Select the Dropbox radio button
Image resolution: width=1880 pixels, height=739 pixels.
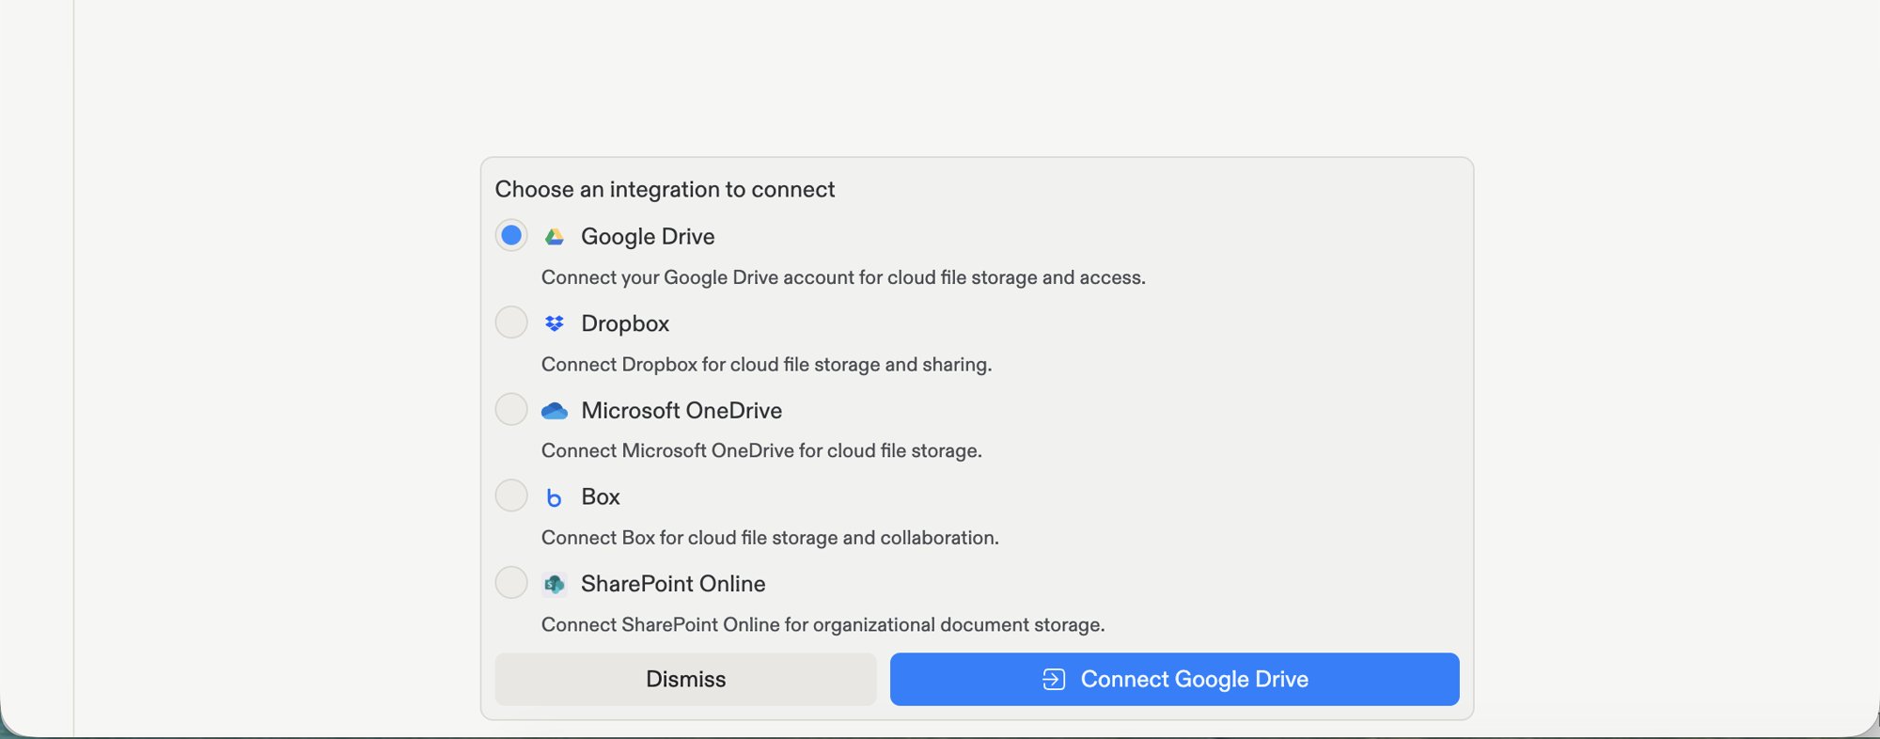click(x=511, y=322)
